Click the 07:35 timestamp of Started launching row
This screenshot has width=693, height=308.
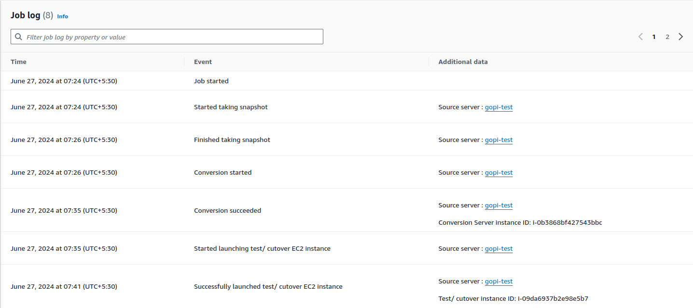tap(64, 249)
